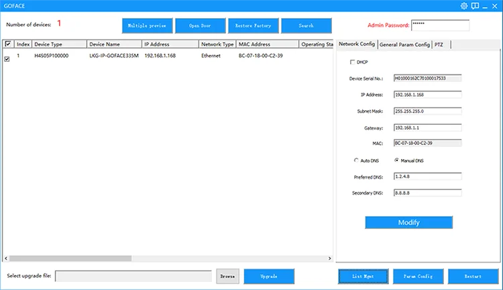Click Browse to choose upgrade file
This screenshot has height=290, width=503.
coord(227,276)
